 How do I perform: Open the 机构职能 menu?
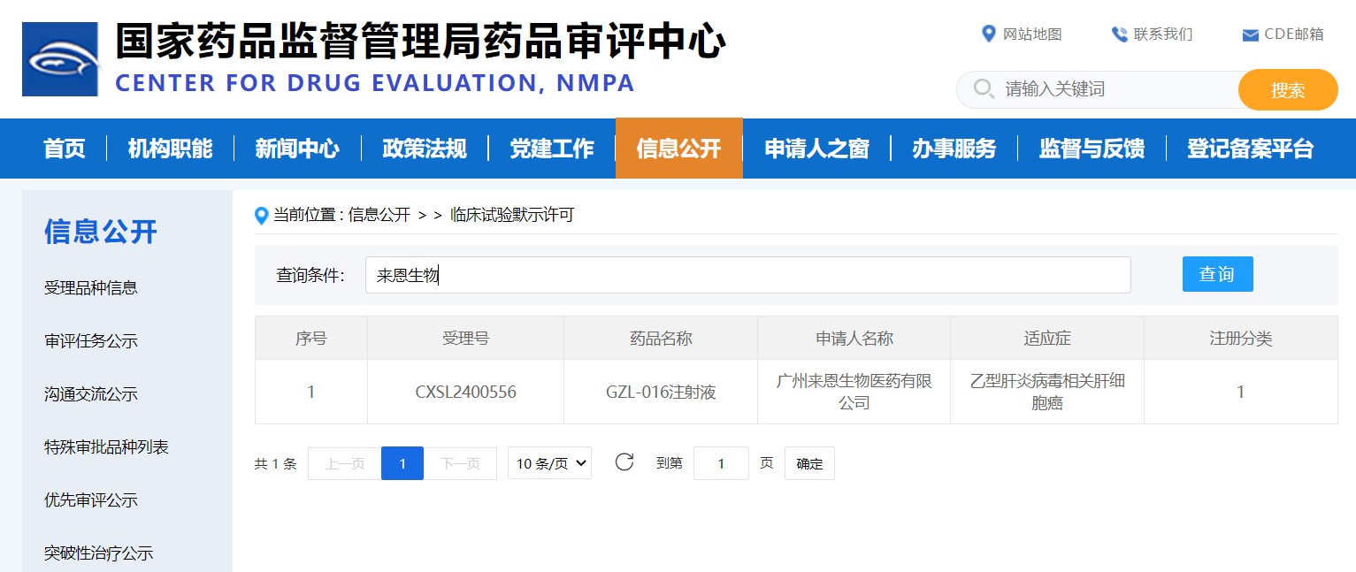[x=170, y=149]
